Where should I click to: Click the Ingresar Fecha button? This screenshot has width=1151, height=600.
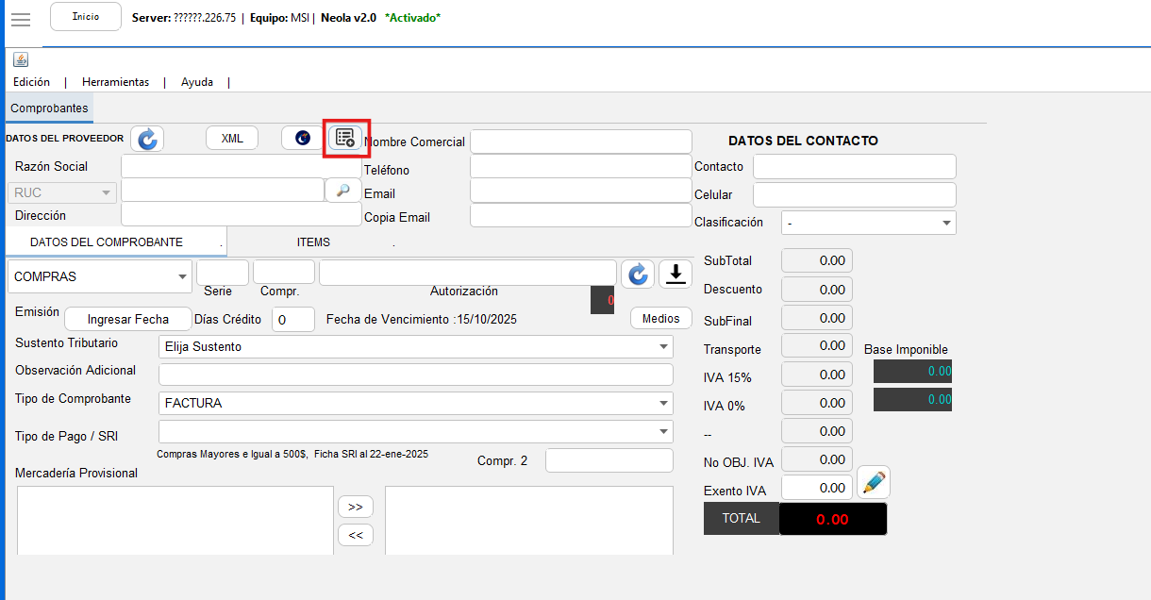127,319
